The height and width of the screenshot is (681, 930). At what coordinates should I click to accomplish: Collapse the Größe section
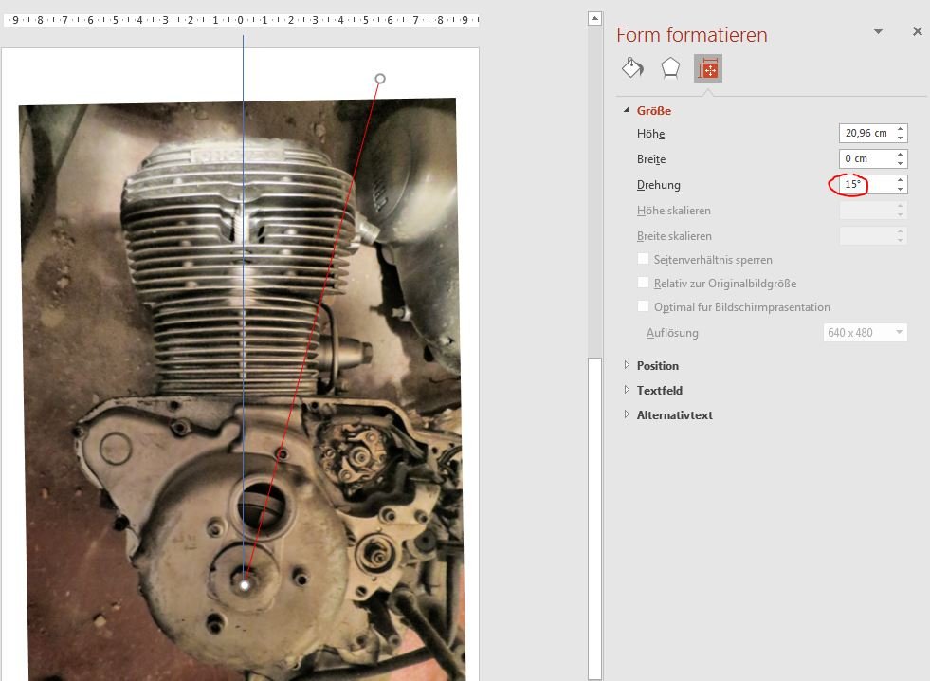[x=627, y=111]
